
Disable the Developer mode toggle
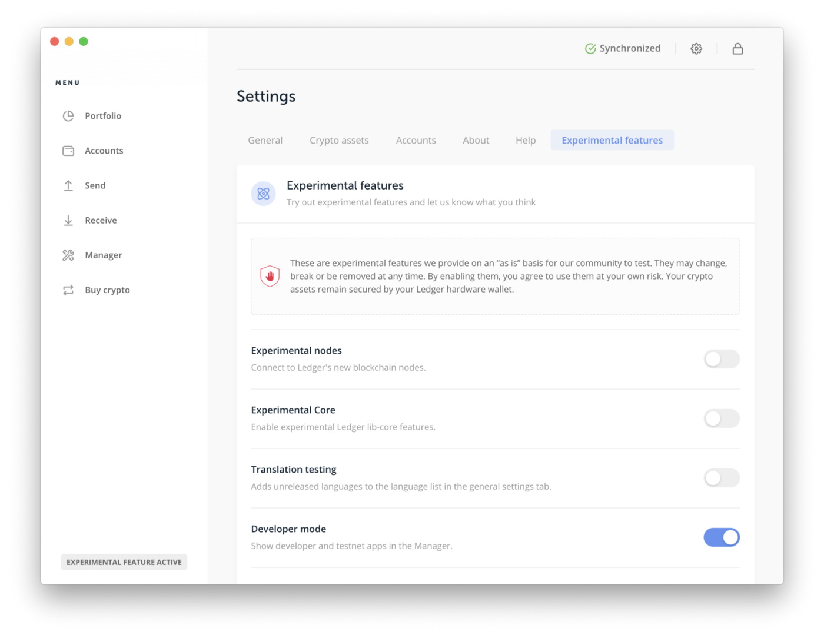pos(722,537)
